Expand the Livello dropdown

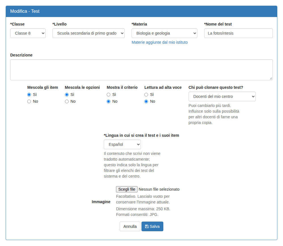click(89, 33)
